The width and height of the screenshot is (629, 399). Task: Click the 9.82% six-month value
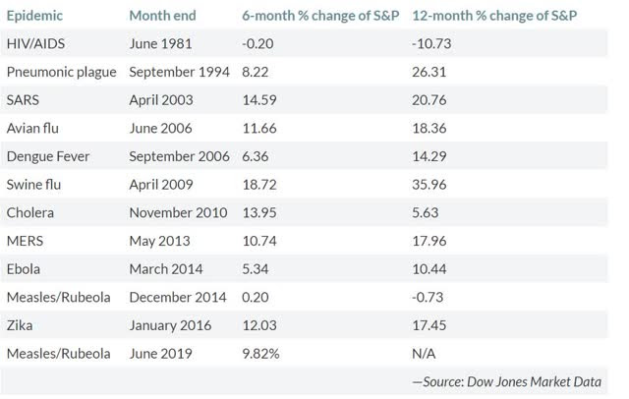(x=263, y=352)
